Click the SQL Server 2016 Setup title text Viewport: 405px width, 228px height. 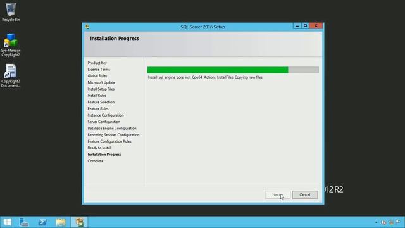(202, 27)
